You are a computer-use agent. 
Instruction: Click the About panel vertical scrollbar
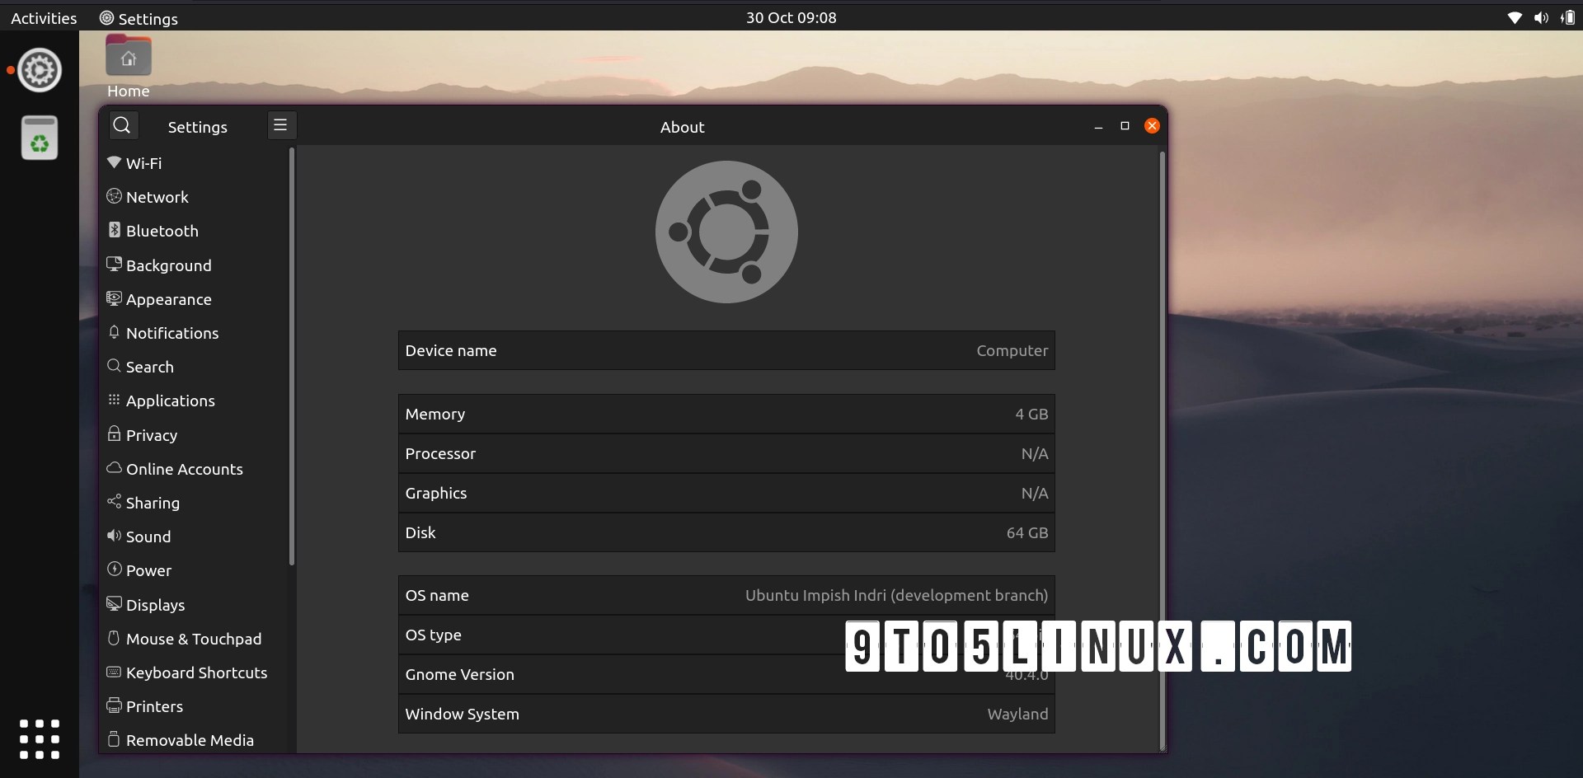(1163, 450)
